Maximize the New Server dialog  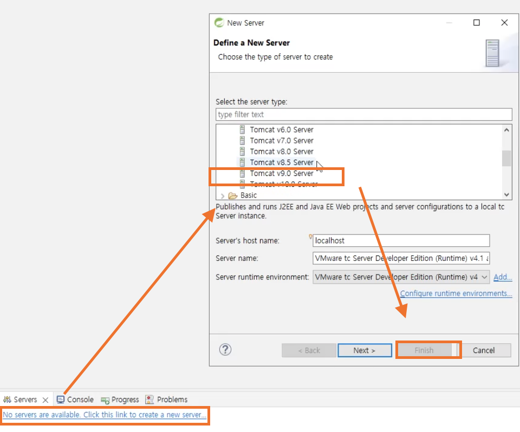point(477,23)
